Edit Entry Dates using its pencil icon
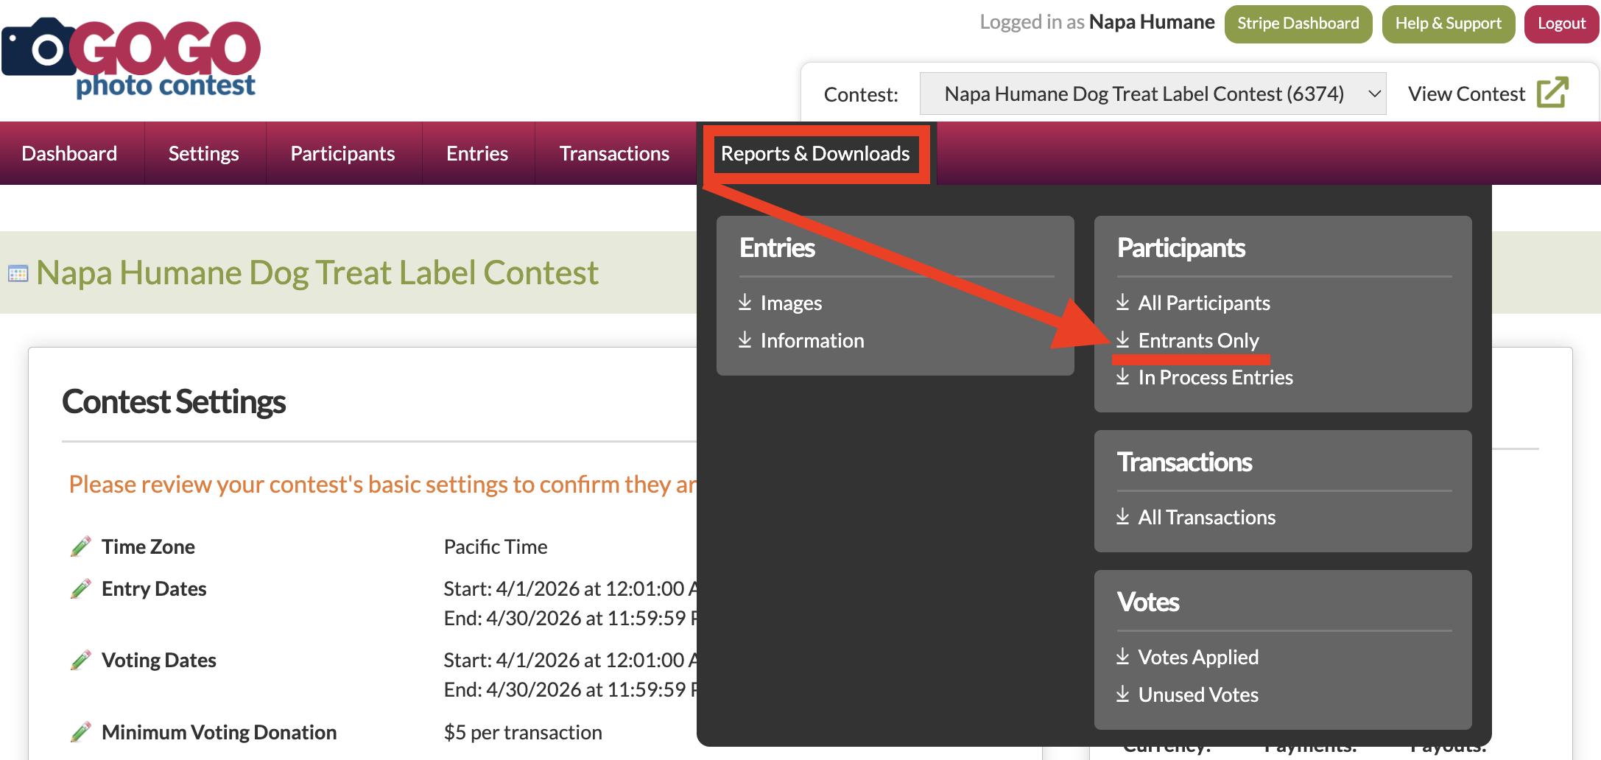The image size is (1601, 760). click(81, 589)
